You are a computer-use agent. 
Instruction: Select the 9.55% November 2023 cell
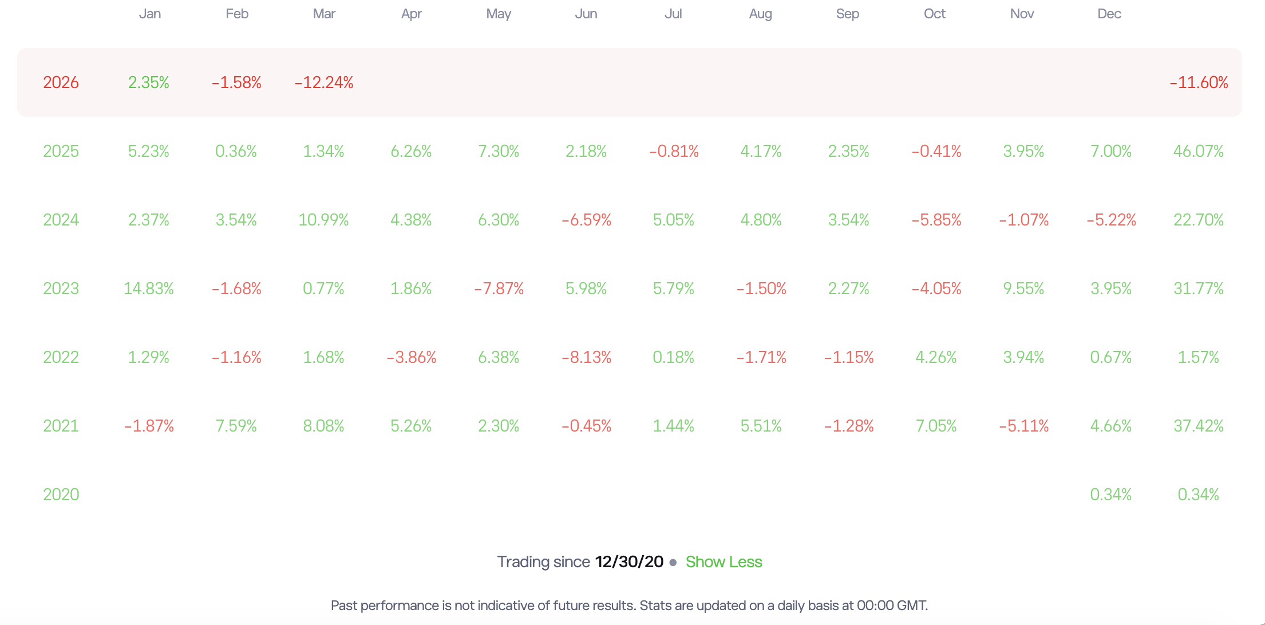(x=1023, y=288)
